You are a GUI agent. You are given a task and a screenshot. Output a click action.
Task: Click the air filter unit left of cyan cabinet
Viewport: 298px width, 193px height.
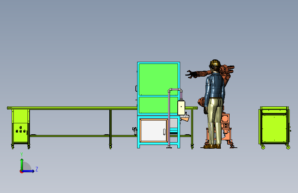[135, 131]
